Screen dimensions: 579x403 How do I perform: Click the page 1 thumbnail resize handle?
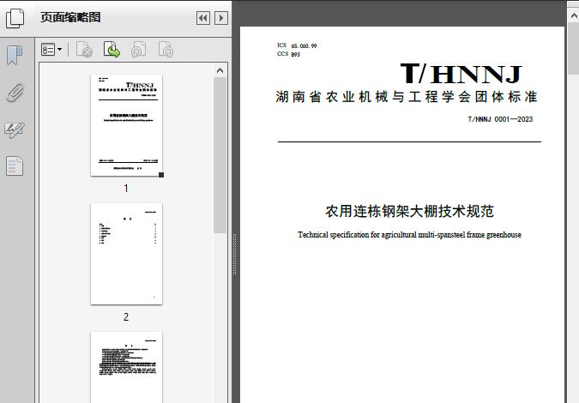pos(161,175)
